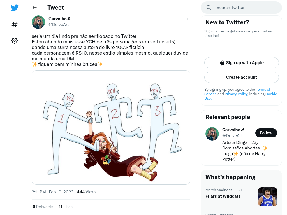The height and width of the screenshot is (215, 287).
Task: Click Carvalho's avatar on the tweet
Action: pyautogui.click(x=38, y=22)
